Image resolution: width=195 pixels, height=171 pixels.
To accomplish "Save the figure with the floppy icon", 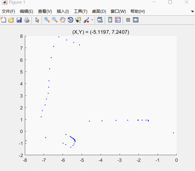I will coord(19,20).
